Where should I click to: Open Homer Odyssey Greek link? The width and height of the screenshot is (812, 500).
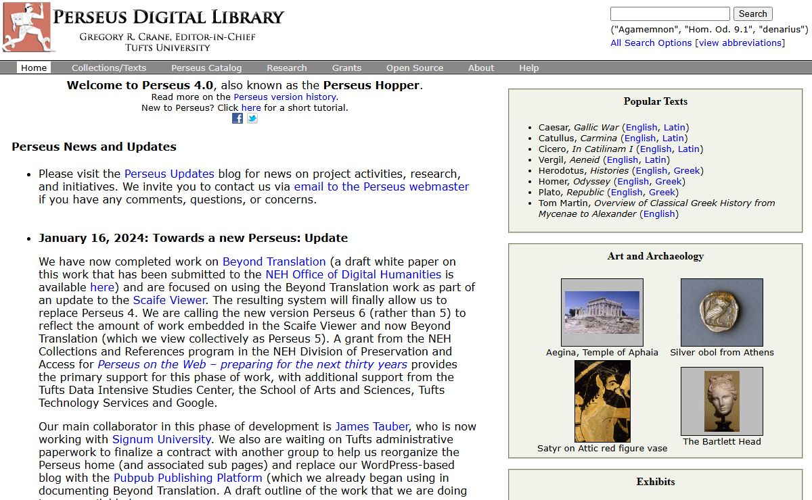coord(669,181)
